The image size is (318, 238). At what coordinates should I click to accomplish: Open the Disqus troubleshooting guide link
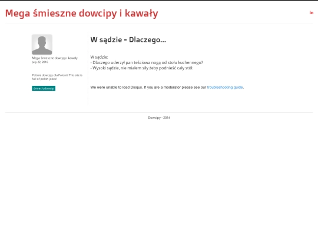[225, 87]
